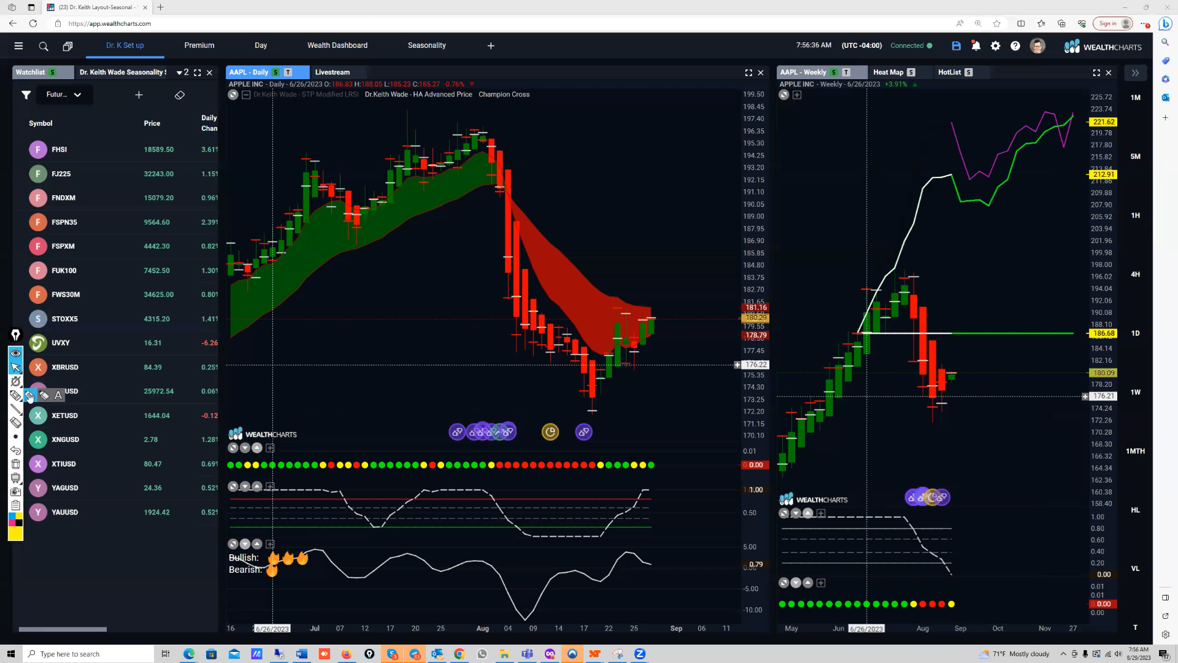
Task: Select the highlighted tag flyout tool
Action: pyautogui.click(x=30, y=395)
